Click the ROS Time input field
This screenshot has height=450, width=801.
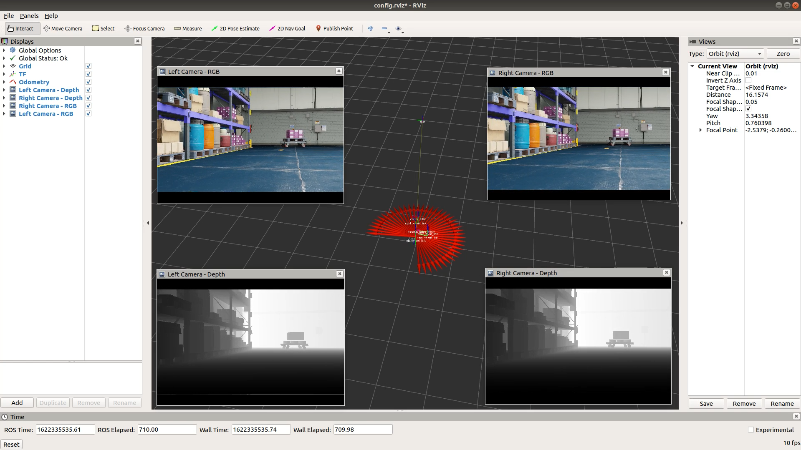[x=65, y=430]
